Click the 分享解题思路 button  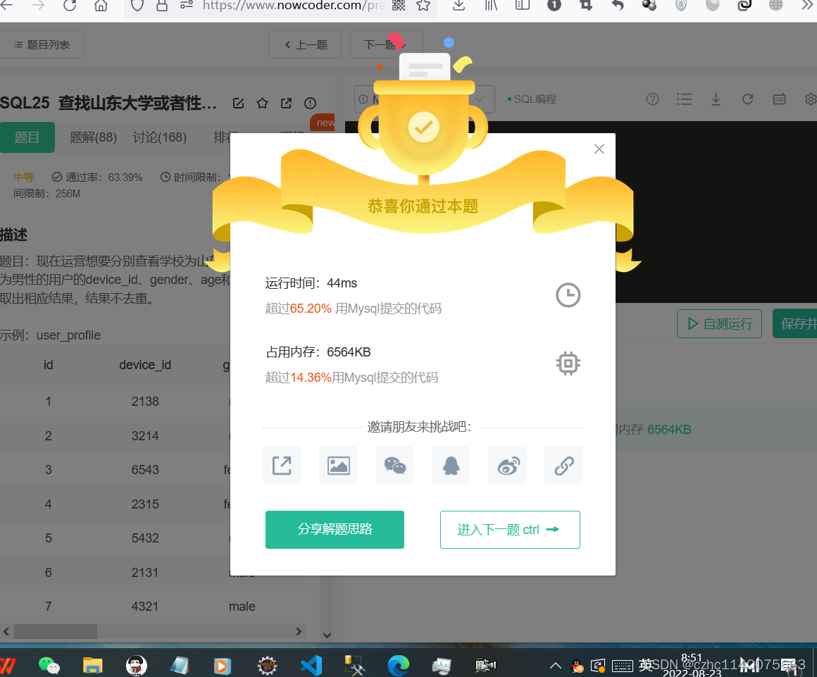335,529
